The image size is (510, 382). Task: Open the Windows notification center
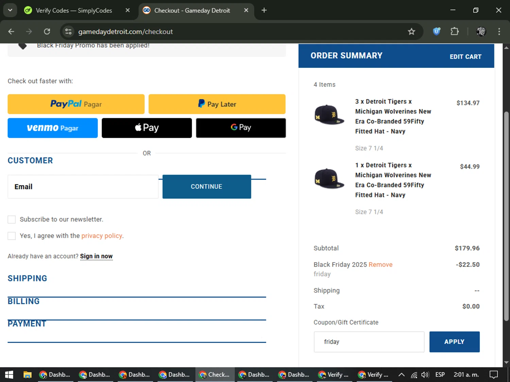point(494,375)
